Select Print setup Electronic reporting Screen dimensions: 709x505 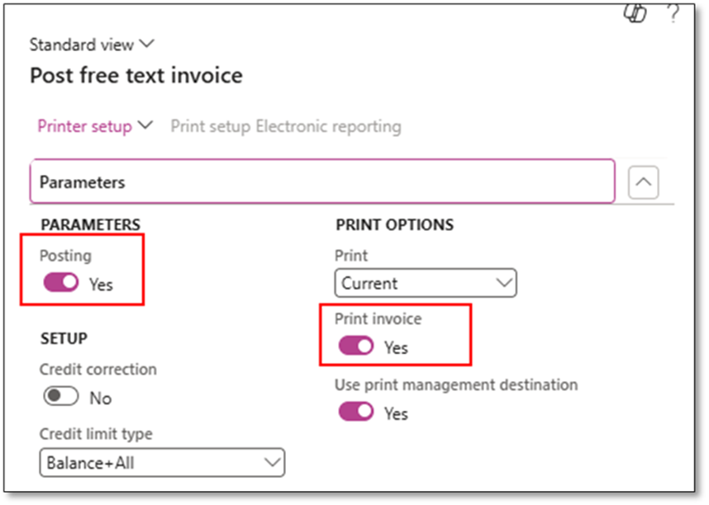(286, 126)
